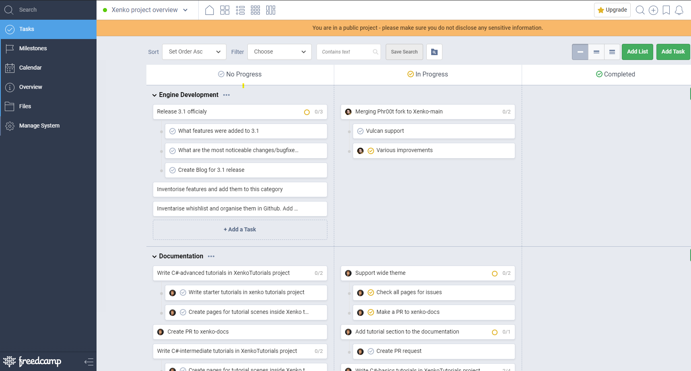Expand the Filter Choose dropdown

(280, 52)
